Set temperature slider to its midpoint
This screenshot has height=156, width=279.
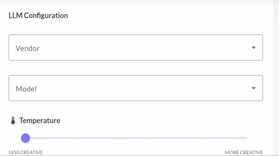[136, 138]
